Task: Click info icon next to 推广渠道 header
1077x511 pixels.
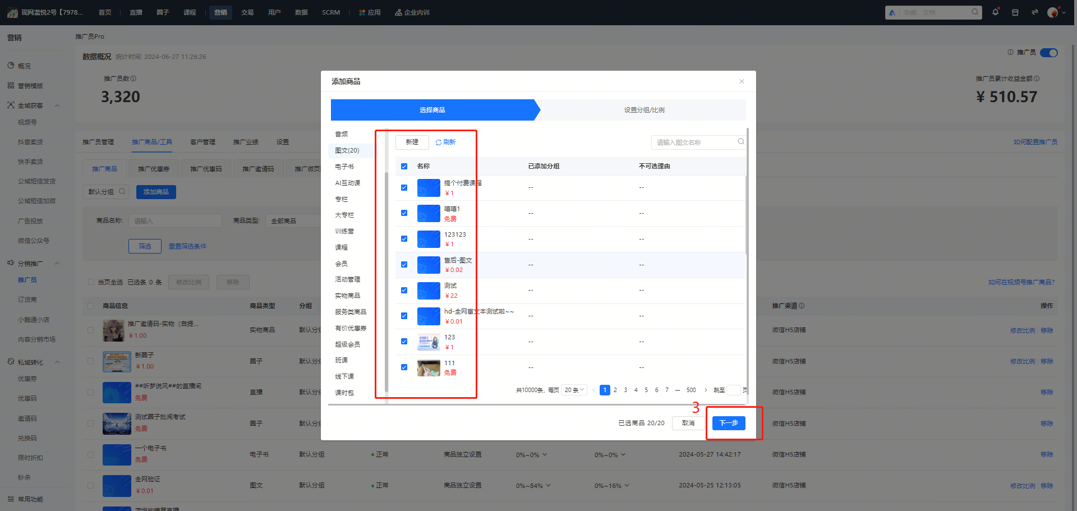Action: click(802, 306)
